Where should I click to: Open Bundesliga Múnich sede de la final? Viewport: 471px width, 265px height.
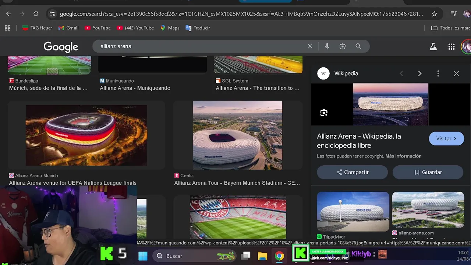click(x=48, y=88)
